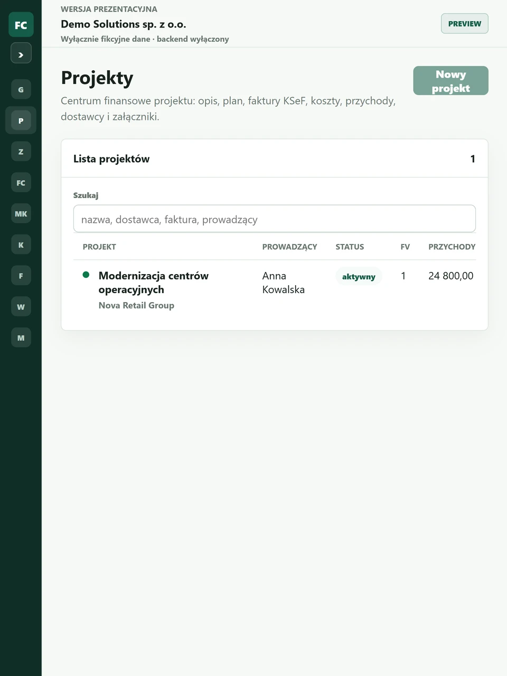This screenshot has height=676, width=507.
Task: Open the M sidebar item
Action: 21,338
